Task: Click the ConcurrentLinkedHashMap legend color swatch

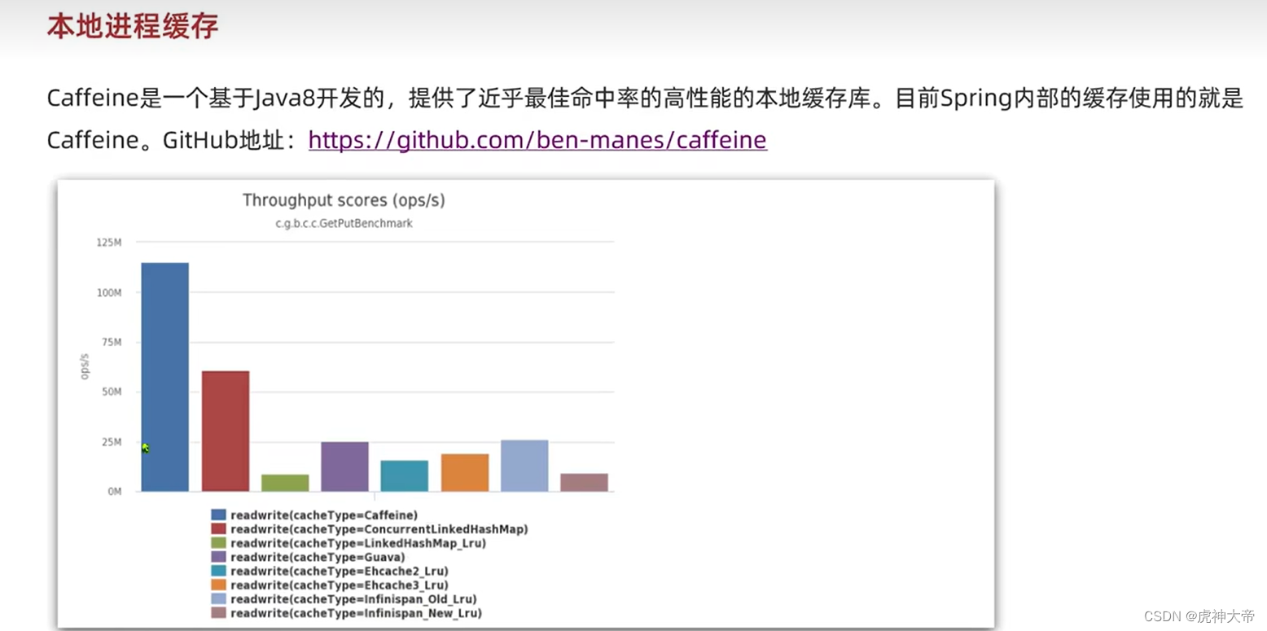Action: click(x=218, y=529)
